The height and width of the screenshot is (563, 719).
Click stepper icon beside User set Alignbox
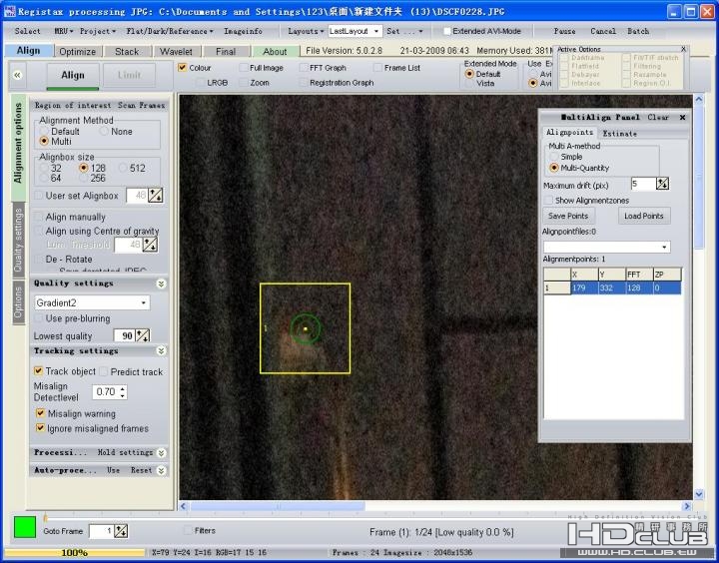156,196
